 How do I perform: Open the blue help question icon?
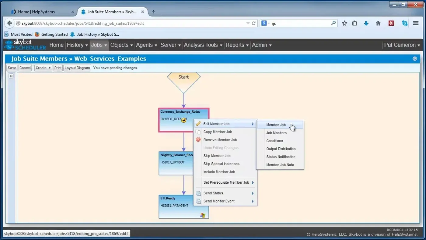coord(415,59)
